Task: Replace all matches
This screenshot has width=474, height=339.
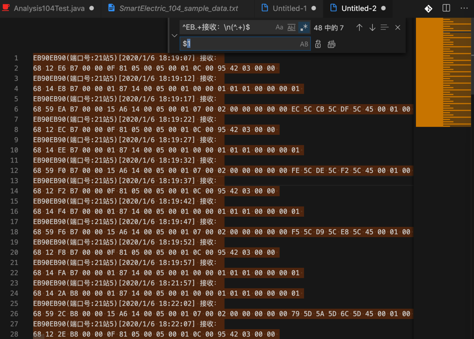Action: tap(331, 44)
